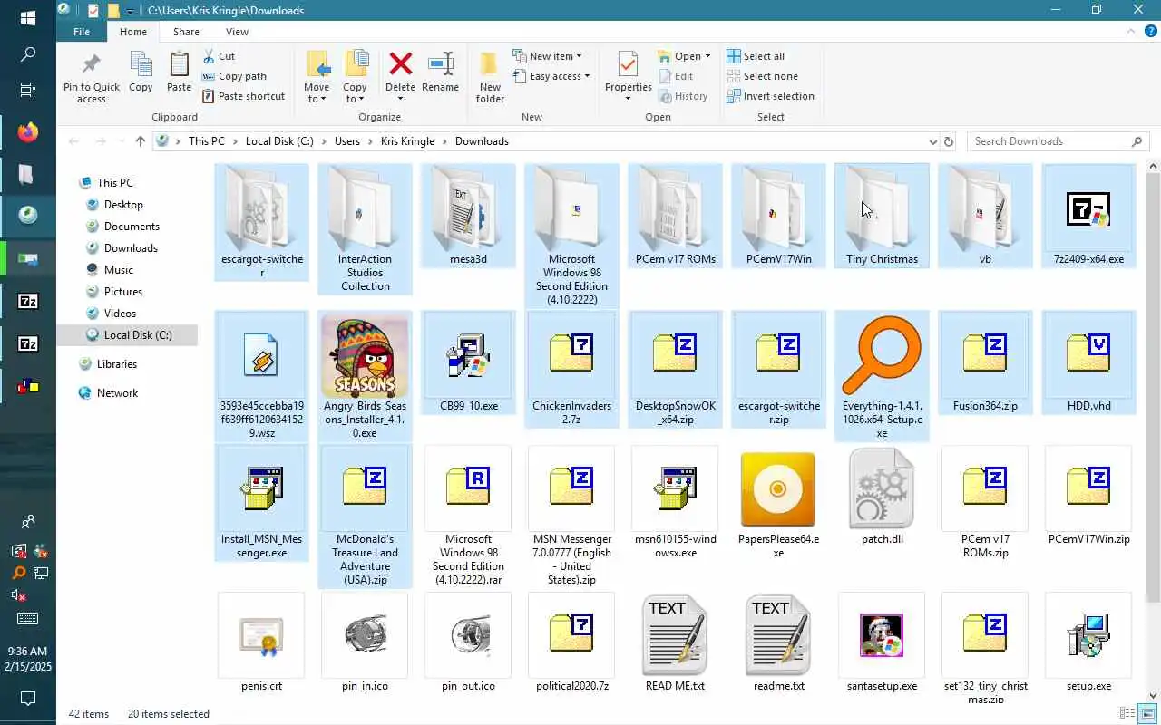Open the File menu tab

click(x=82, y=32)
